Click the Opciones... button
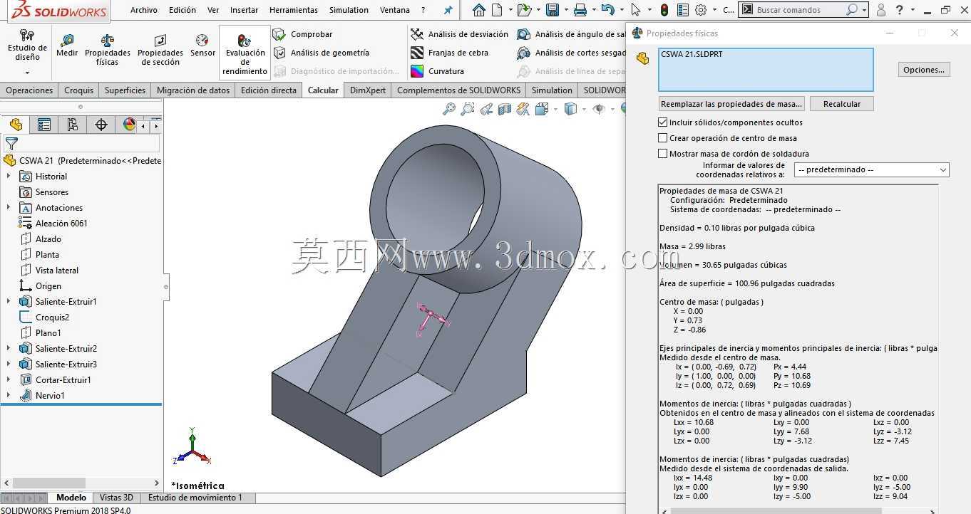This screenshot has width=971, height=514. [x=924, y=69]
